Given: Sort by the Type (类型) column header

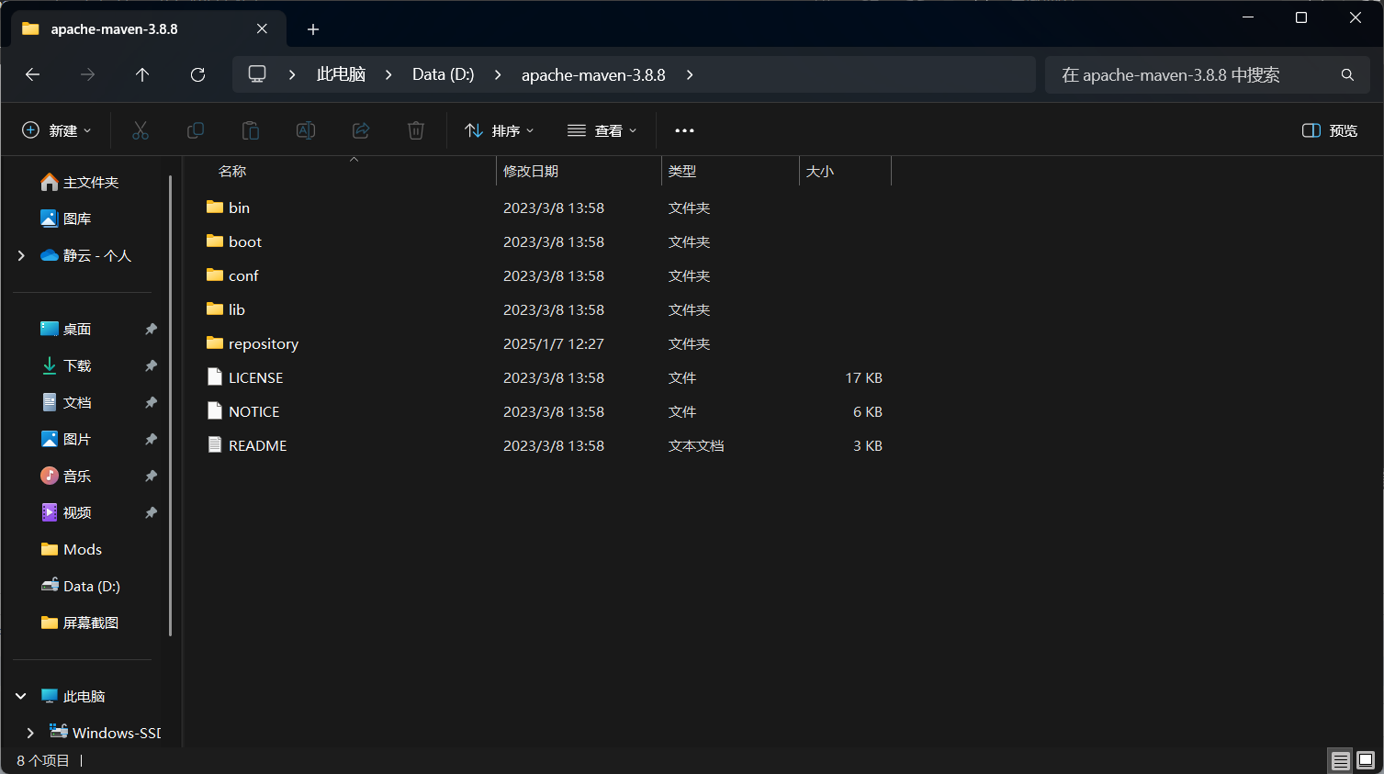Looking at the screenshot, I should [x=730, y=171].
